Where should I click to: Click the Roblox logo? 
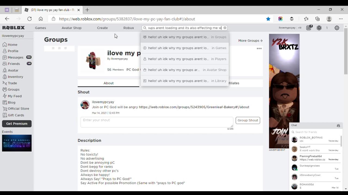click(x=14, y=28)
